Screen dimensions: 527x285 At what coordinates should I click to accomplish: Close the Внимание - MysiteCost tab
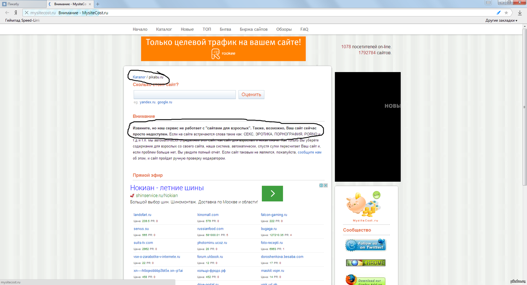point(90,4)
